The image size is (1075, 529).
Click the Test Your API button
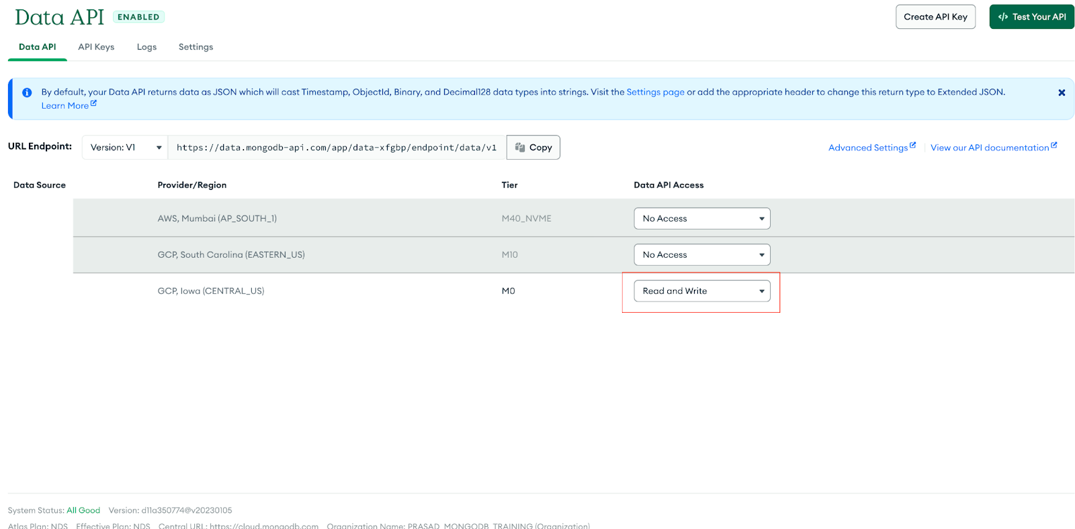coord(1031,17)
